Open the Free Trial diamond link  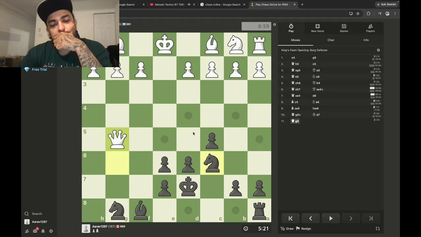pyautogui.click(x=36, y=69)
